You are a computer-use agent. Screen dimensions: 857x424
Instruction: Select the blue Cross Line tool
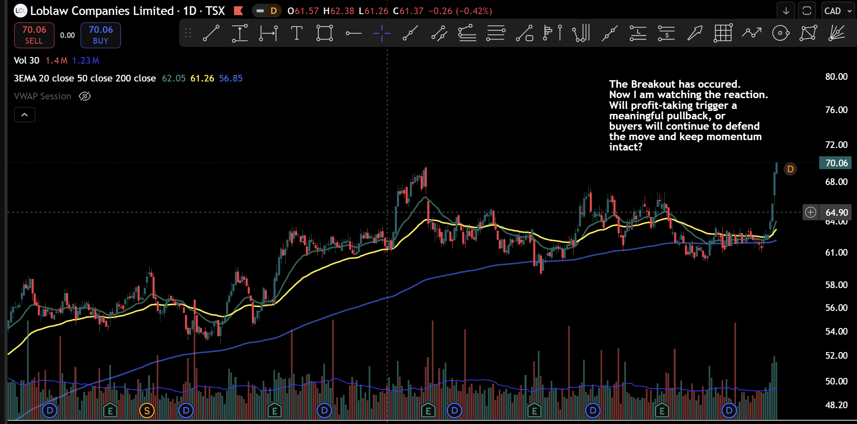(x=382, y=33)
